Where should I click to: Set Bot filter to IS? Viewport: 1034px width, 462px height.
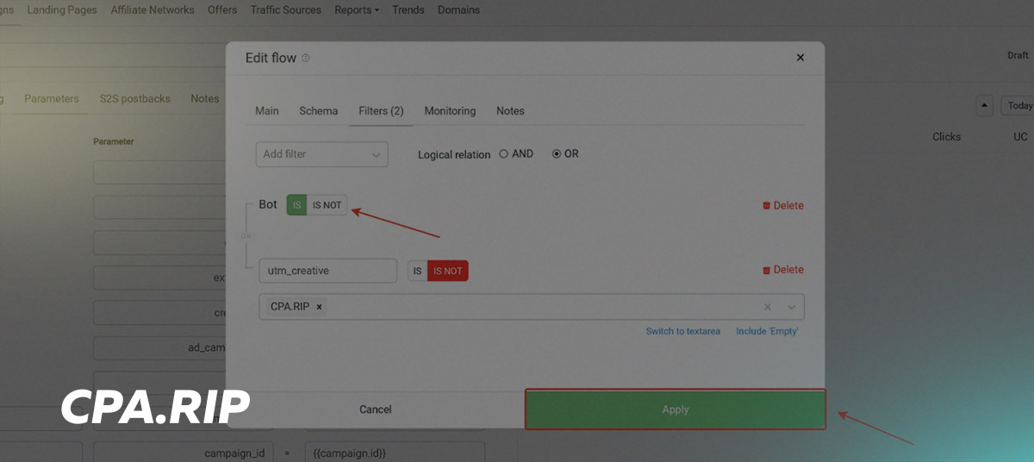[296, 205]
